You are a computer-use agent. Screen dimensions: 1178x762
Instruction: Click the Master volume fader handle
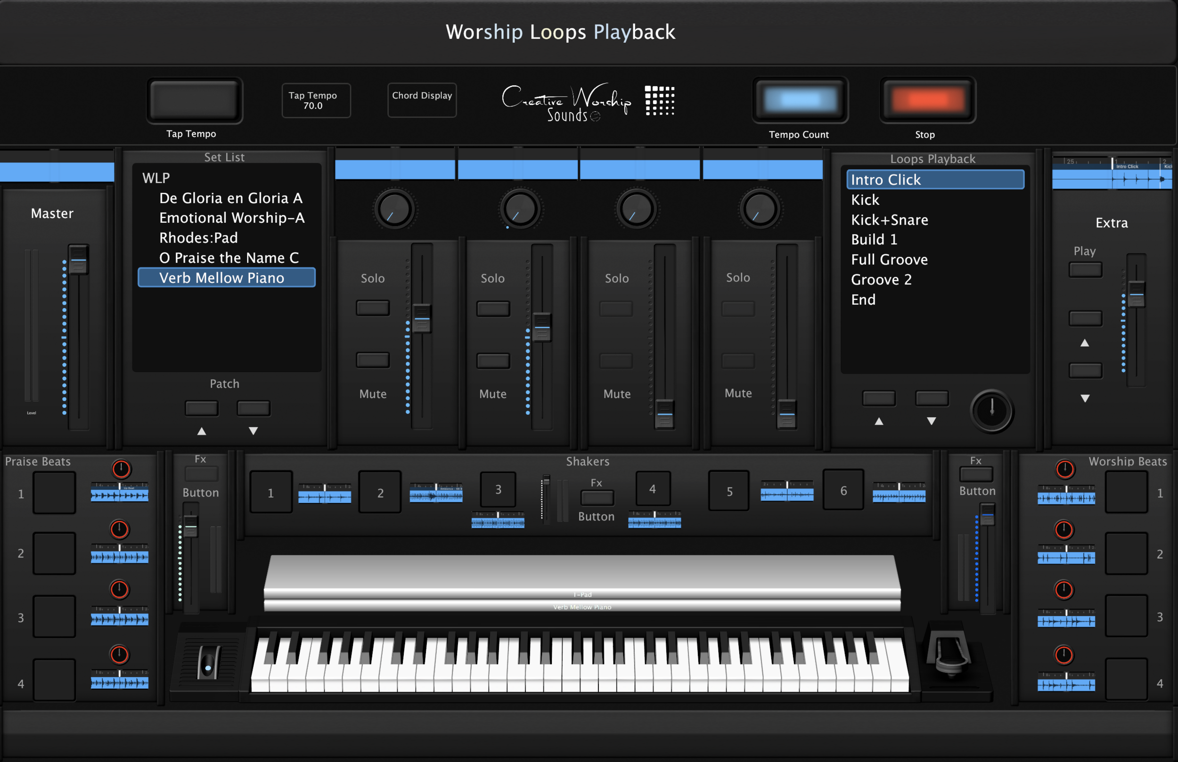tap(78, 260)
